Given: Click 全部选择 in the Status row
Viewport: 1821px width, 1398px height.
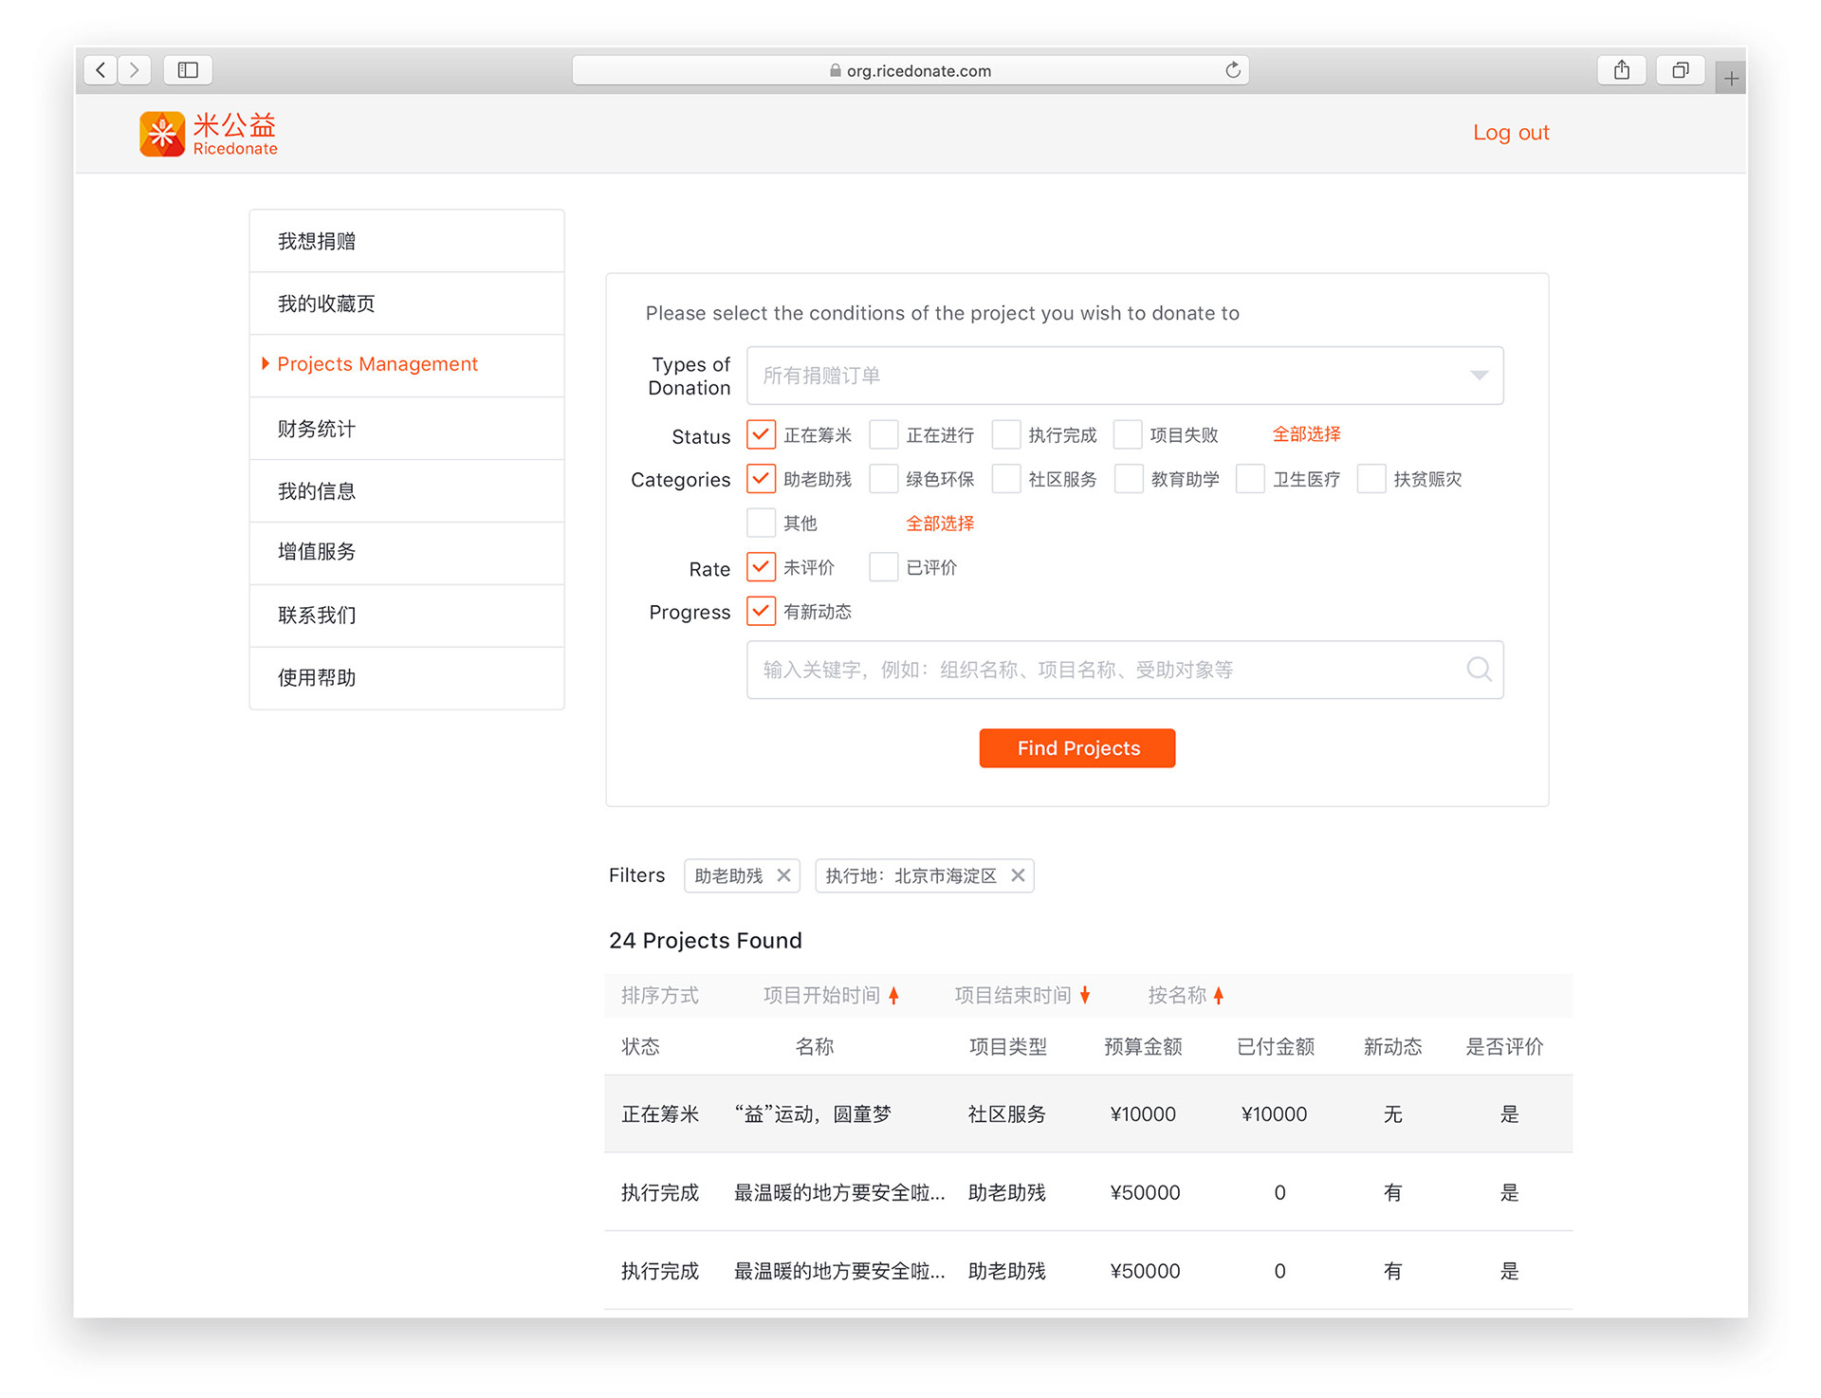Looking at the screenshot, I should (x=1306, y=434).
